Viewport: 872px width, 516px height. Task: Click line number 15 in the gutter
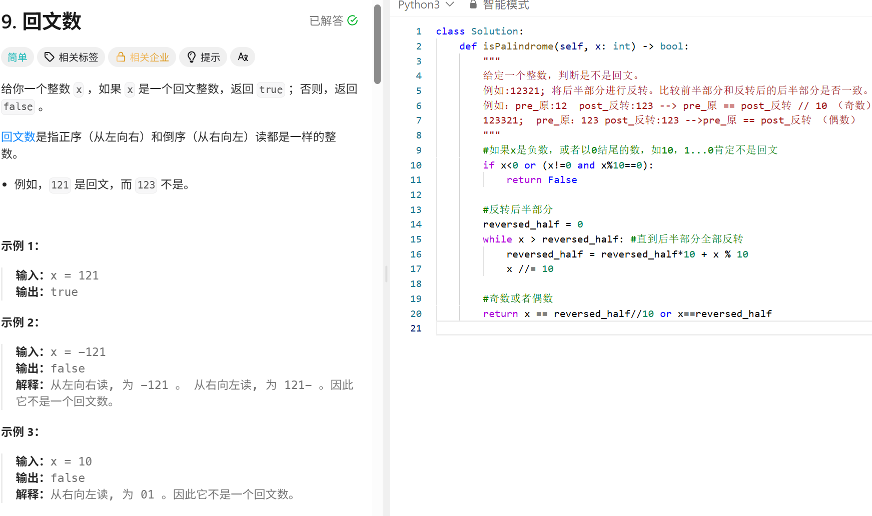416,239
